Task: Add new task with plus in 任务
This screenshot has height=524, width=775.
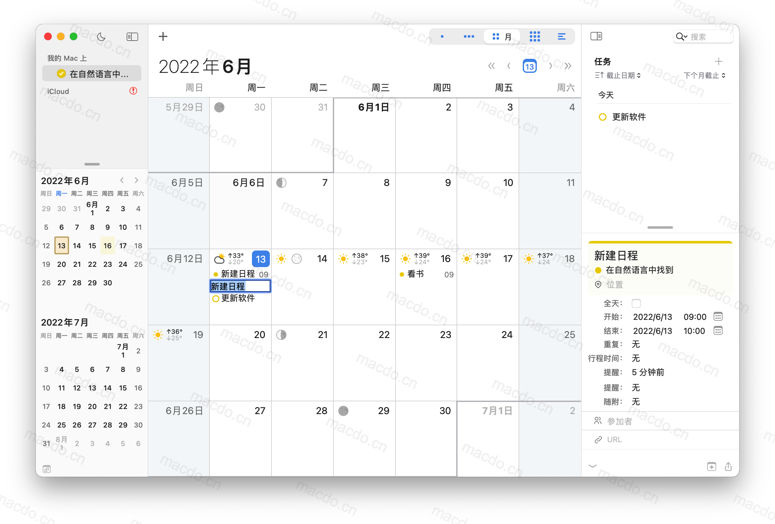Action: point(719,61)
